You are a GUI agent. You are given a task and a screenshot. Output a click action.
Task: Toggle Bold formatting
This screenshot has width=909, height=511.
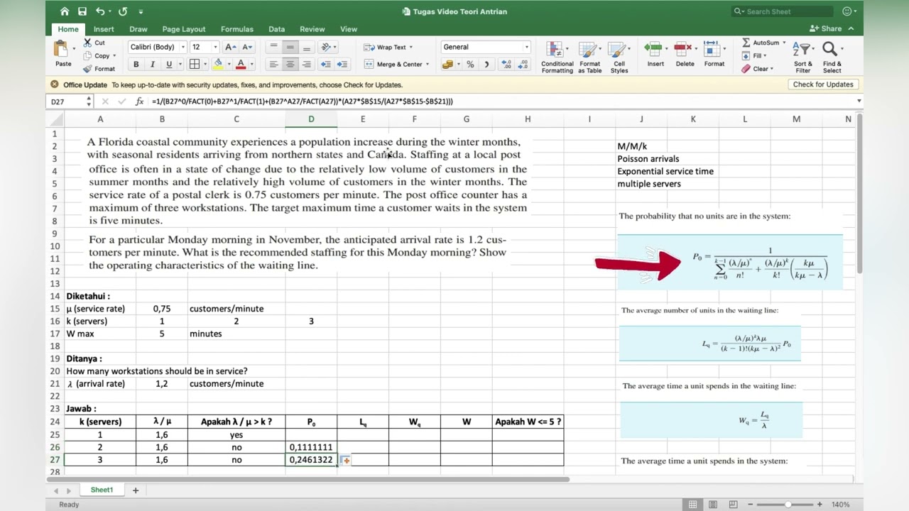tap(136, 65)
